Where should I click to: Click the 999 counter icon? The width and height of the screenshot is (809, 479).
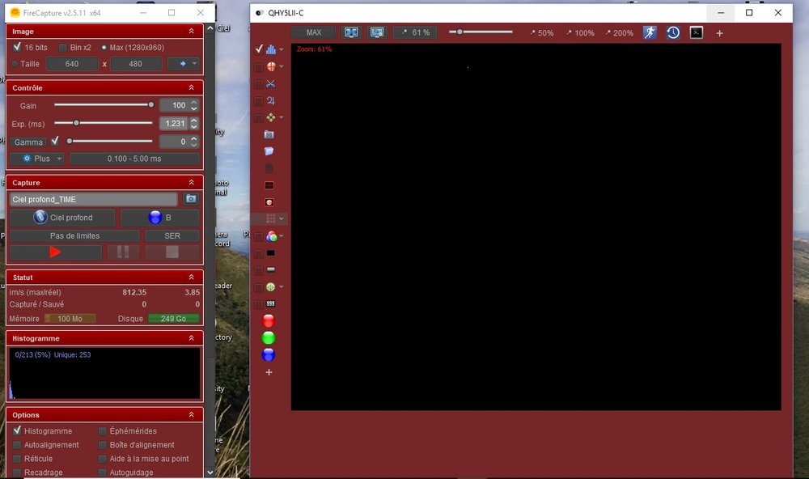coord(270,304)
